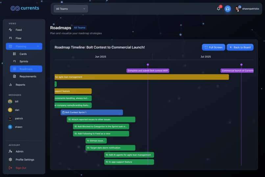This screenshot has width=265, height=177.
Task: Click the All Teams badge beside Roadmaps
Action: tap(80, 28)
